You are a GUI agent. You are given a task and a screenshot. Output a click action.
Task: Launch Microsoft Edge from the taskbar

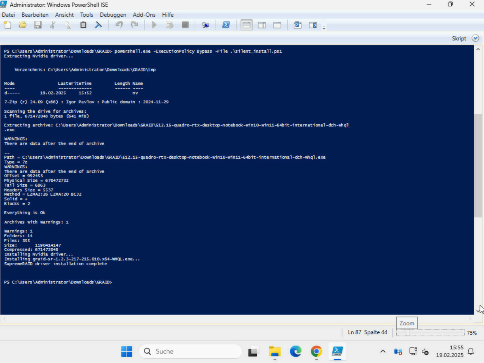pyautogui.click(x=295, y=352)
